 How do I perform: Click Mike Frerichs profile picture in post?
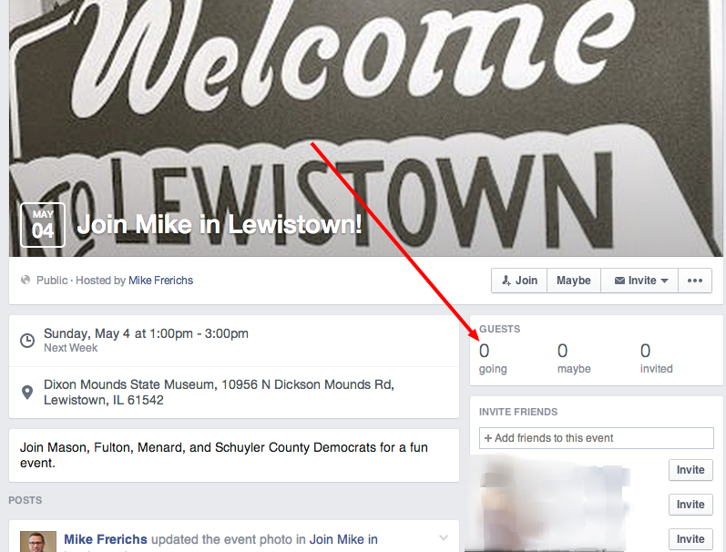(38, 541)
